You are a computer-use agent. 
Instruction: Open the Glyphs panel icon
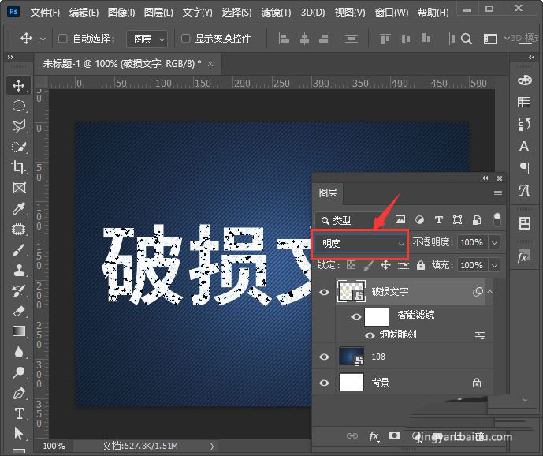(524, 190)
